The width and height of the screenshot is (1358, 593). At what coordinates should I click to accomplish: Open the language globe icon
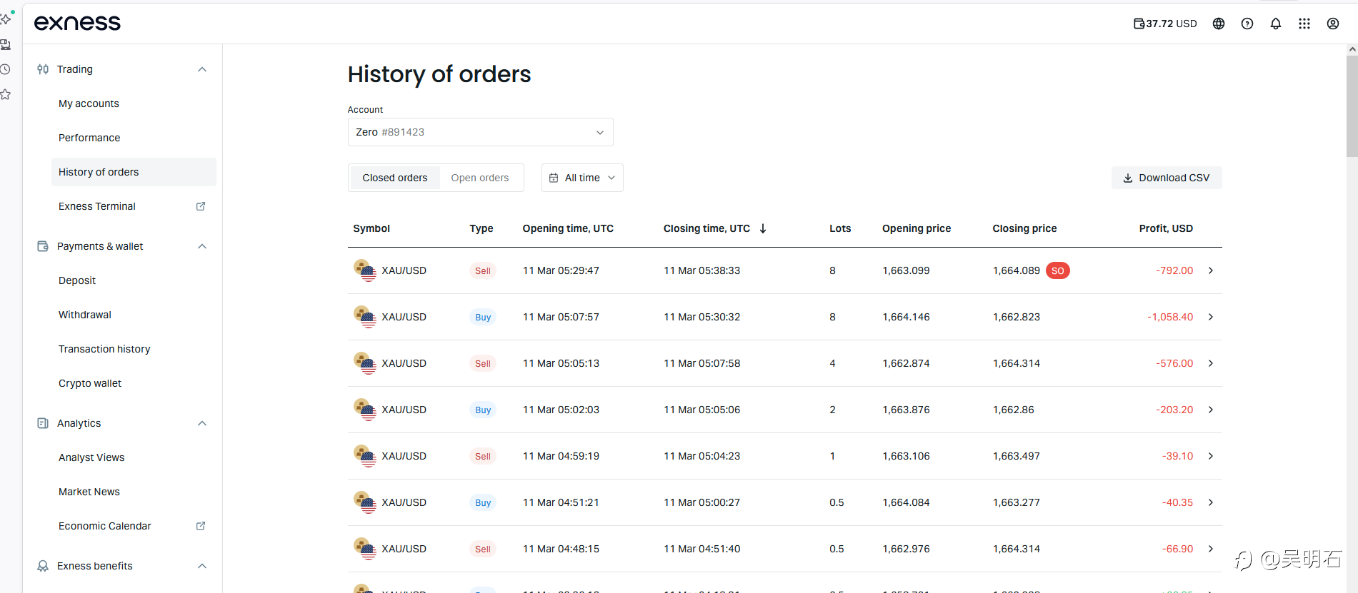click(1219, 24)
